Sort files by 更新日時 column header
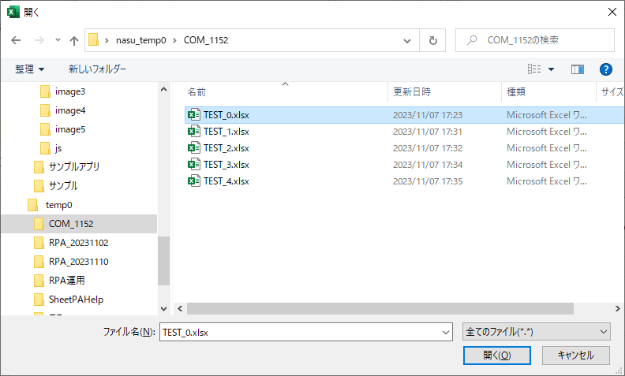 click(412, 92)
